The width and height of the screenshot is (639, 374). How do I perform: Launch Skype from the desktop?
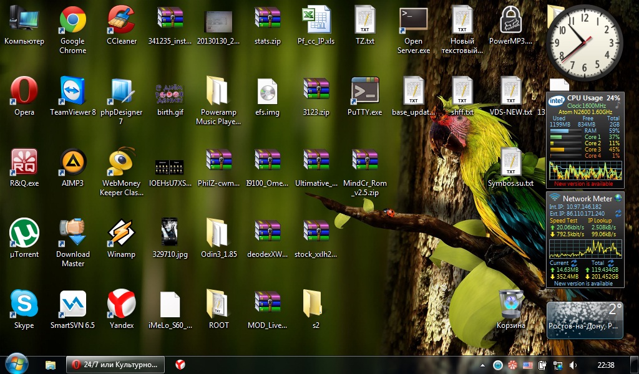click(24, 305)
